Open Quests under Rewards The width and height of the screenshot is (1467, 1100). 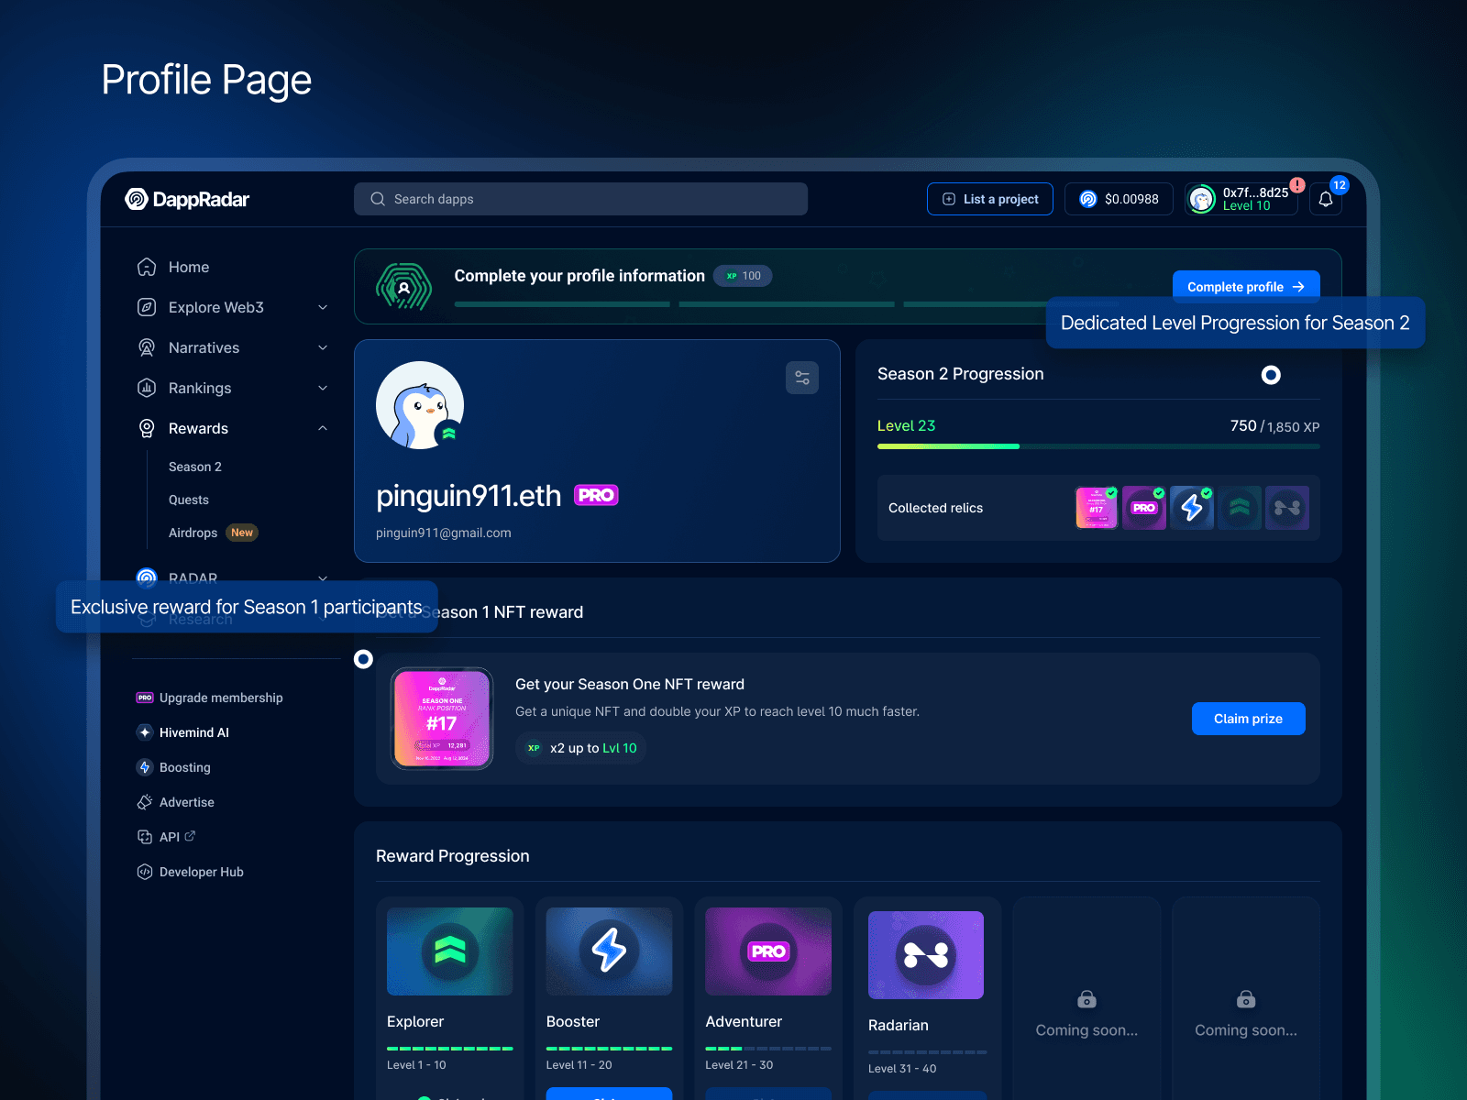[189, 500]
